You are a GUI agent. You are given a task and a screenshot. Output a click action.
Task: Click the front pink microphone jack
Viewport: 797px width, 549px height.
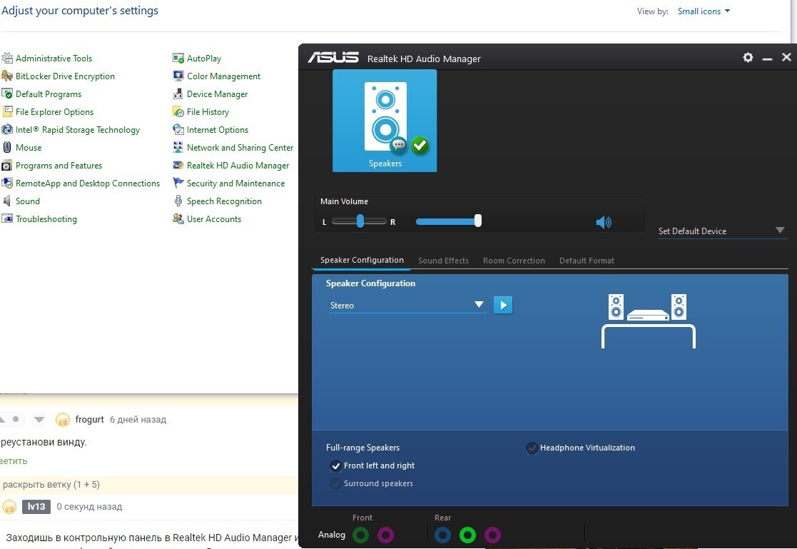pos(385,535)
